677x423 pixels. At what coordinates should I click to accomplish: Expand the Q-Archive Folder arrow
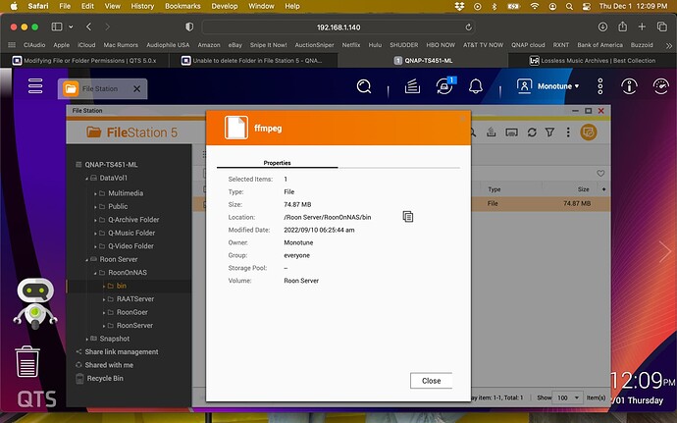95,220
